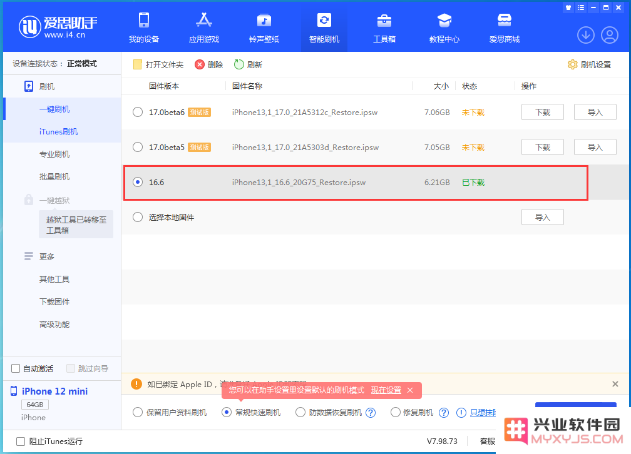631x454 pixels.
Task: Close the red tooltip popup
Action: coord(410,390)
